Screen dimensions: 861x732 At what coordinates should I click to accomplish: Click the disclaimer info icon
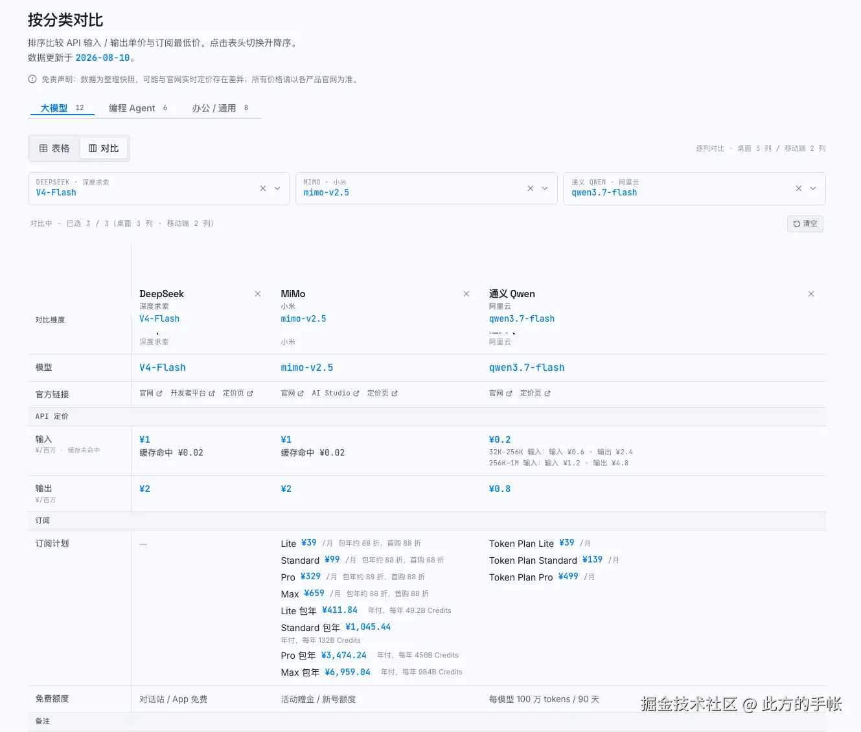[x=32, y=79]
